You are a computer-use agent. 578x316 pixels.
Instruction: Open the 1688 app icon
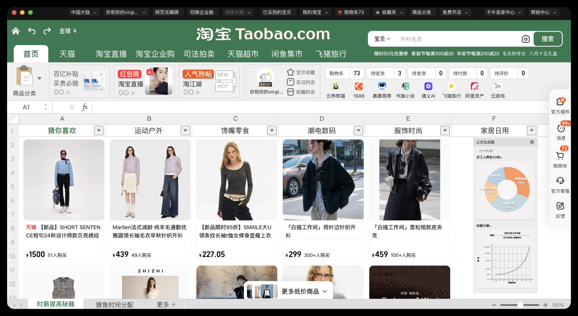(359, 86)
